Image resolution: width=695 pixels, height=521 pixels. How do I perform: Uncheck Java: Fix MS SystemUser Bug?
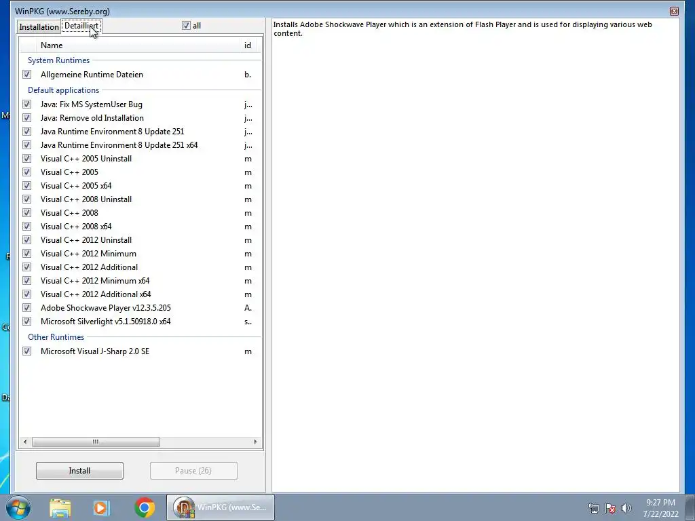coord(27,104)
